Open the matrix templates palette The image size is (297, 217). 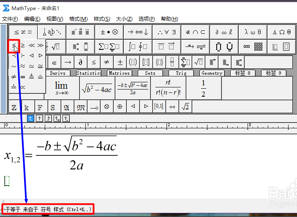coord(253,46)
